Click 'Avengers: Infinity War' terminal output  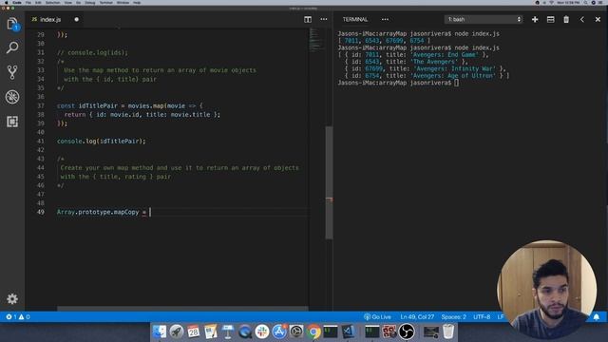point(453,68)
